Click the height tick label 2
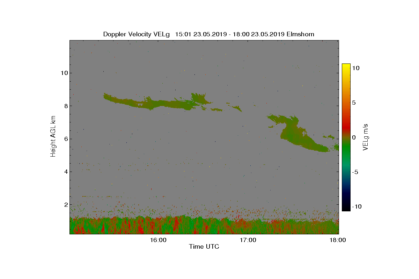 coord(65,204)
